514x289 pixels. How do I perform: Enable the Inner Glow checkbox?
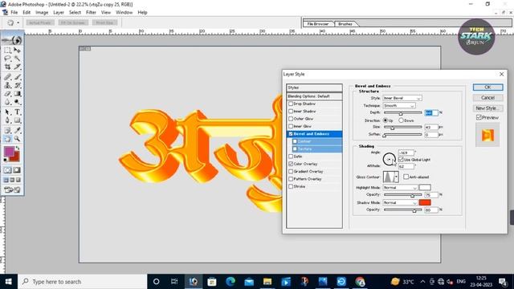tap(291, 126)
